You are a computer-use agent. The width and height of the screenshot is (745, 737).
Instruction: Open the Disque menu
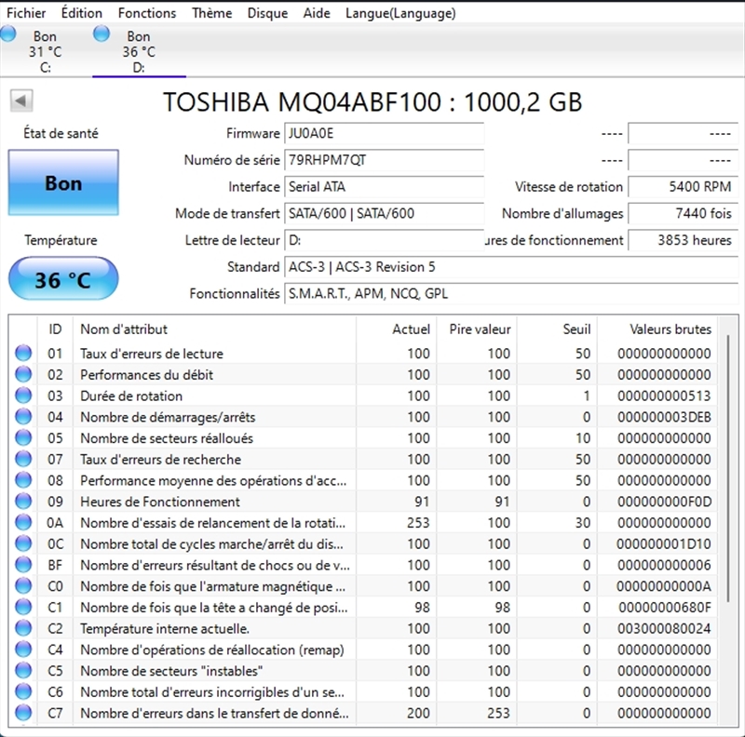click(x=267, y=13)
